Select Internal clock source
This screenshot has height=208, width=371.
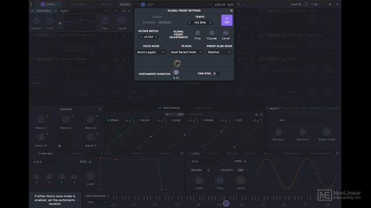click(x=165, y=23)
